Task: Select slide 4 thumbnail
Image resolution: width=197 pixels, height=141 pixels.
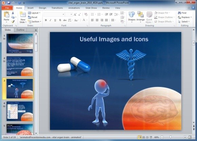Action: click(20, 111)
